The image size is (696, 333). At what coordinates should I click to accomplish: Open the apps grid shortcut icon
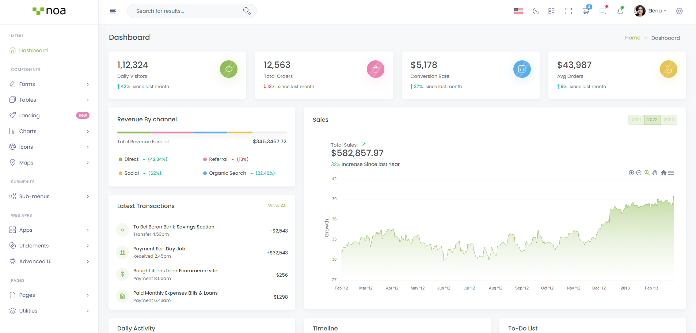click(x=551, y=11)
